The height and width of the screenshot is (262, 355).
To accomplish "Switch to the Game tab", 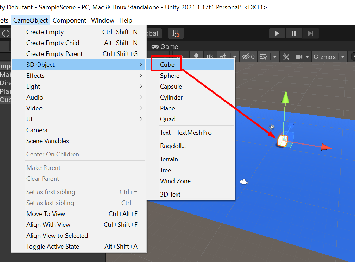I will [x=165, y=47].
